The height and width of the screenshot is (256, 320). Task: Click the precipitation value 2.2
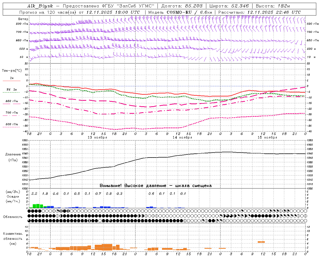coord(34,193)
